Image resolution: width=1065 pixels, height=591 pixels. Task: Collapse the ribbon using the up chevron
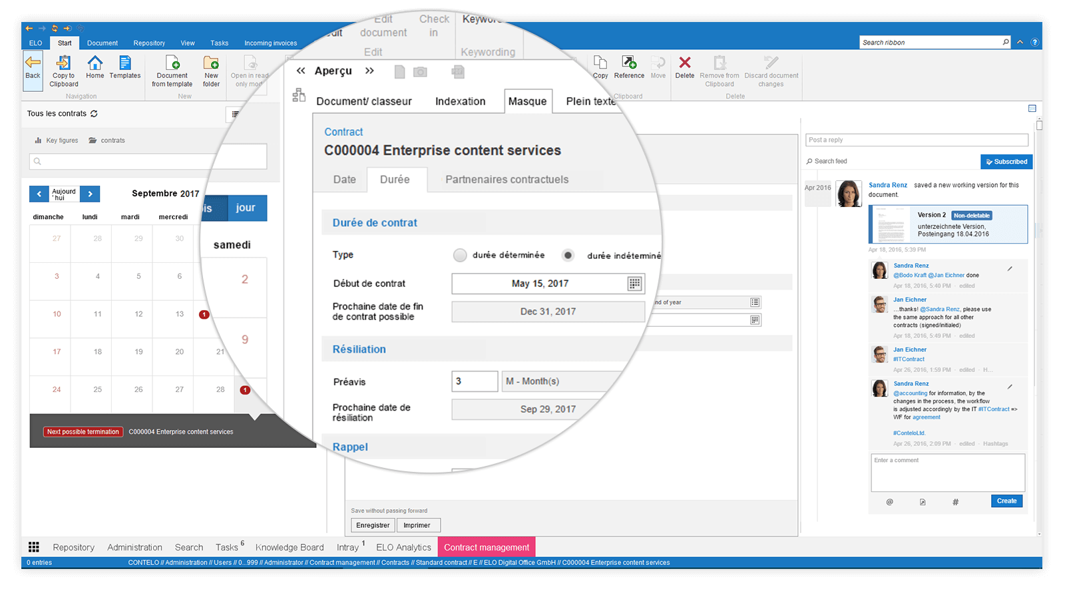(1020, 42)
